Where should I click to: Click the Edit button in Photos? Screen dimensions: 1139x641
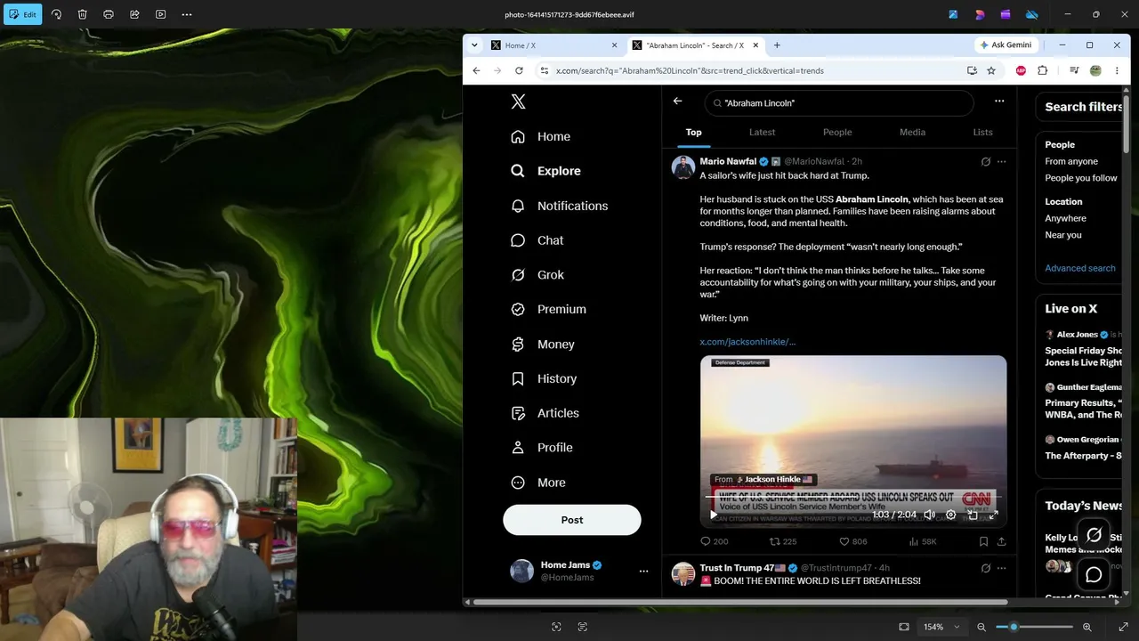coord(22,14)
